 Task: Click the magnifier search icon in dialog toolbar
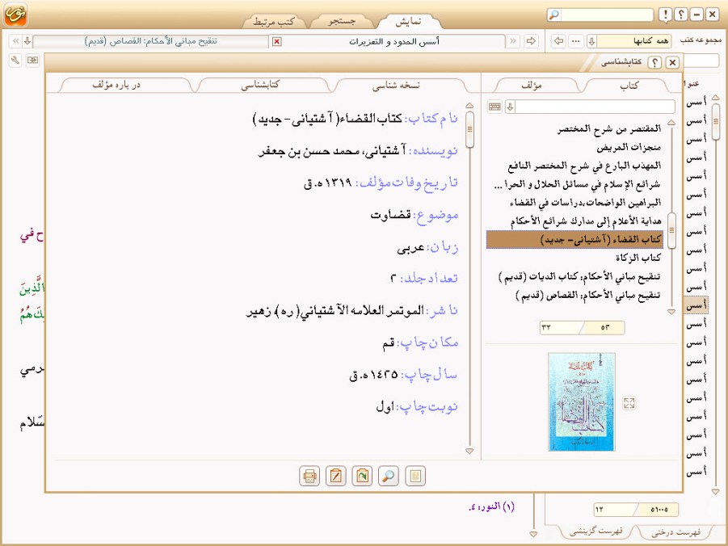(389, 476)
